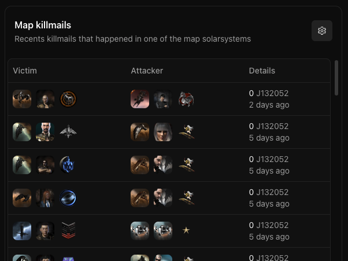The image size is (348, 261).
Task: Click the blue flame victim corporation logo
Action: 67,165
